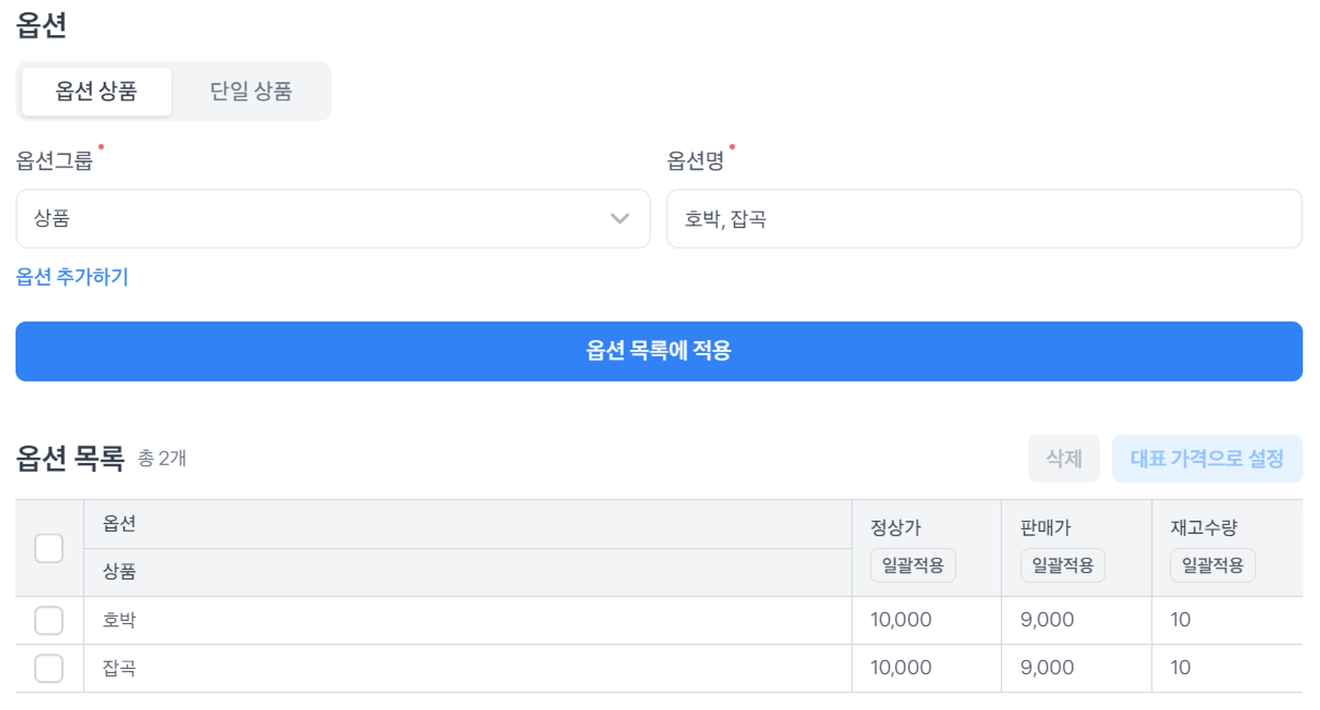Click the 옵션 추가하기 link

coord(72,277)
